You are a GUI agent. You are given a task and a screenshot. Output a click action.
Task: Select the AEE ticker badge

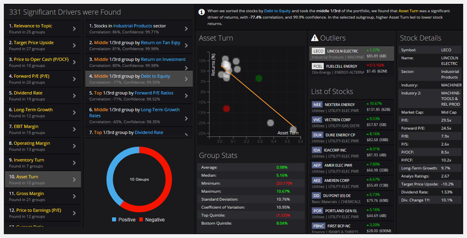pos(317,180)
